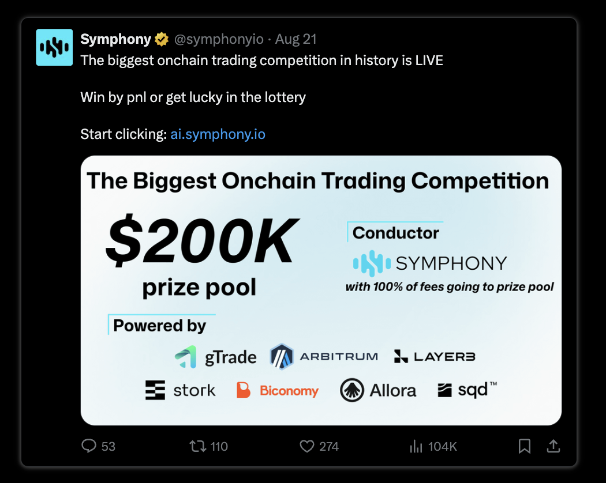Open view analytics bar chart icon
This screenshot has height=483, width=606.
point(416,446)
